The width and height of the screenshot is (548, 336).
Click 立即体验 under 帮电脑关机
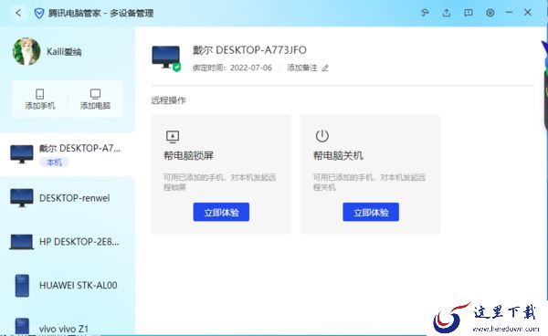(371, 212)
